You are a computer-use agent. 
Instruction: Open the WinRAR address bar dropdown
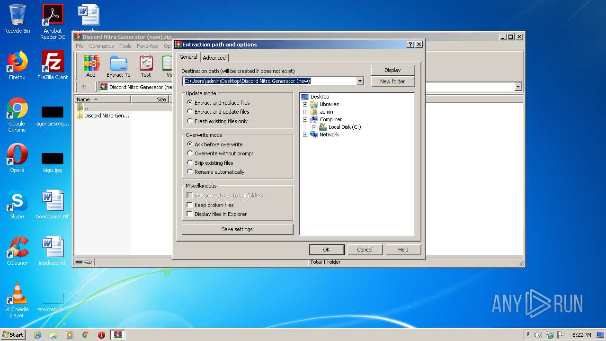coord(518,87)
